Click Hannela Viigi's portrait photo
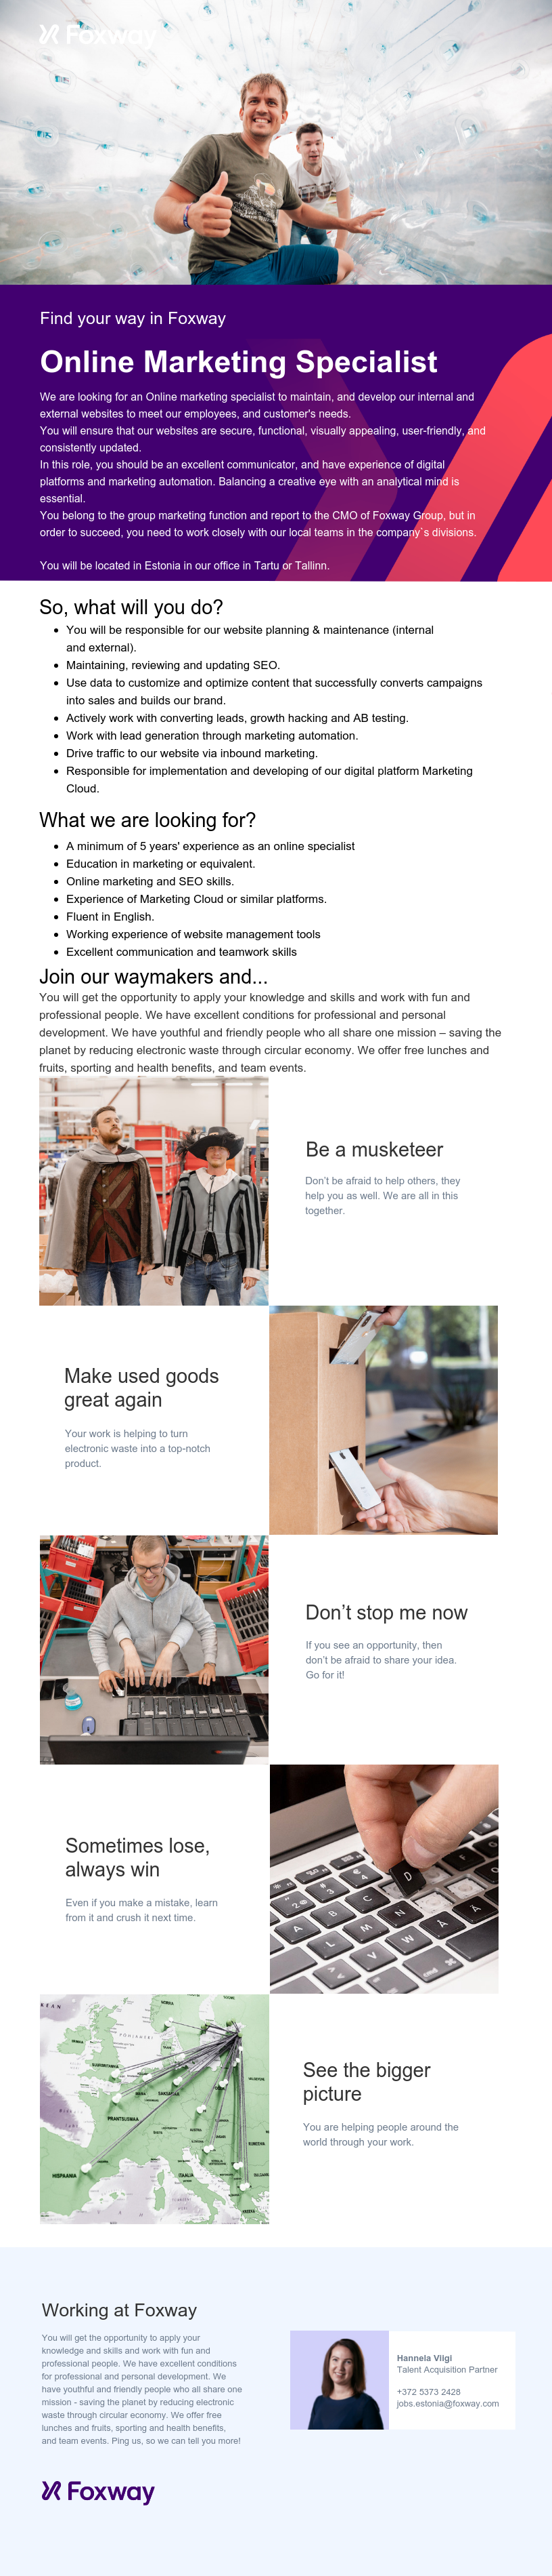The width and height of the screenshot is (552, 2576). pyautogui.click(x=340, y=2380)
